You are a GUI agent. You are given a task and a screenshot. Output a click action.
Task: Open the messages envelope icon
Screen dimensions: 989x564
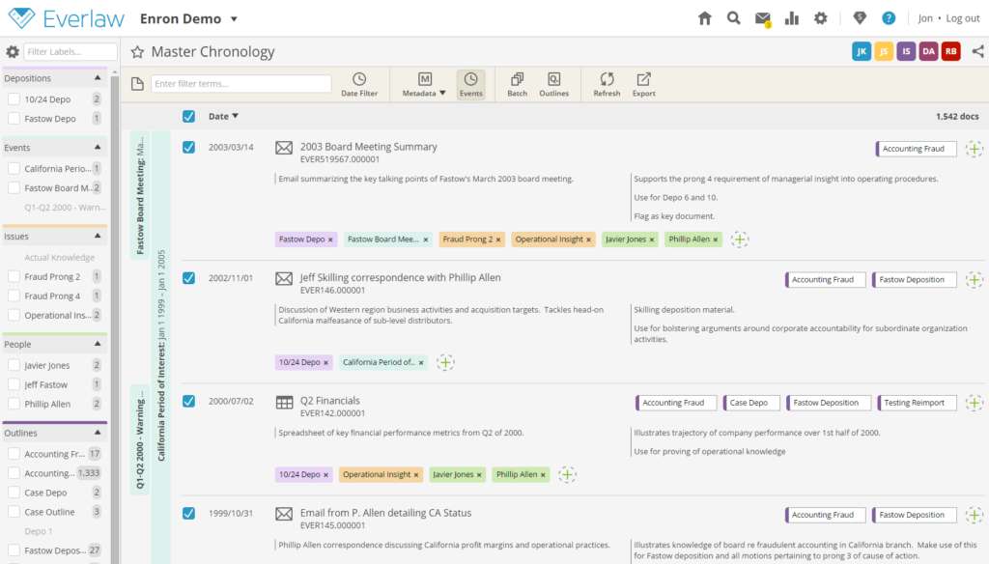pyautogui.click(x=763, y=19)
